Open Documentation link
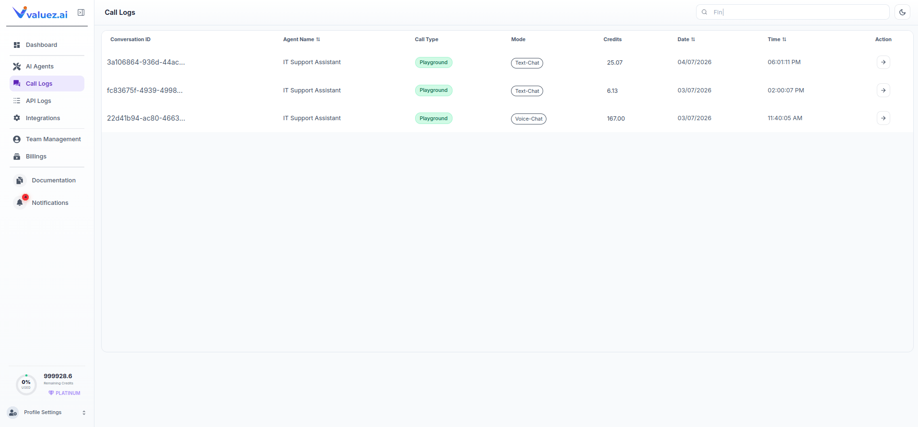This screenshot has height=427, width=918. click(47, 180)
